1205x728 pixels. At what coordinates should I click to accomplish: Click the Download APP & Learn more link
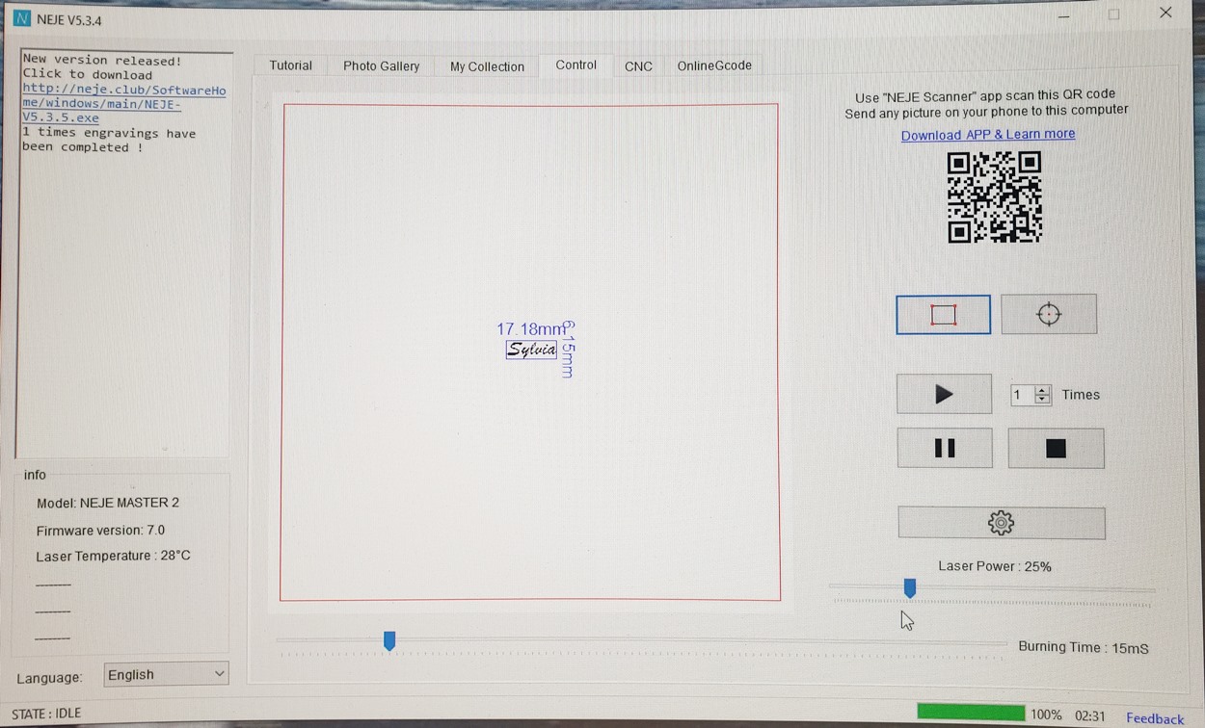coord(987,135)
